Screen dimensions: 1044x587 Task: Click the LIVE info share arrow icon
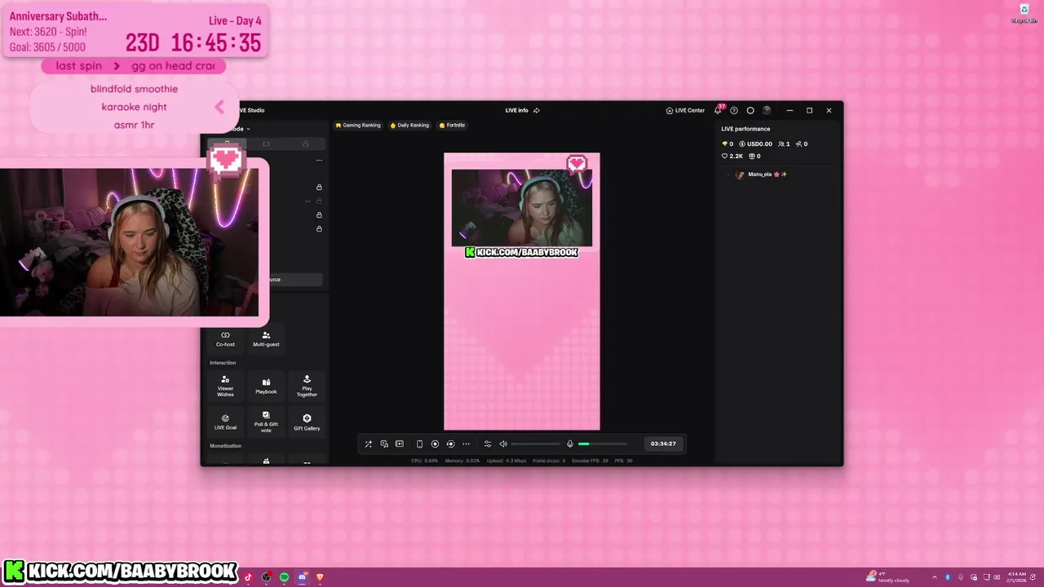coord(537,110)
